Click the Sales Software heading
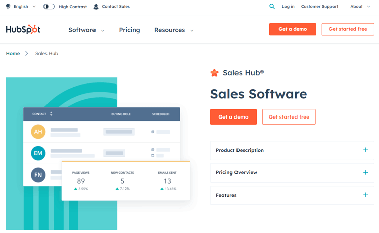Screen dimensions: 379x233 click(x=258, y=94)
